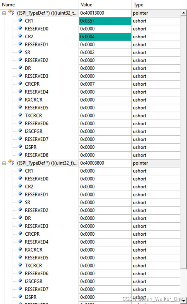Select the I2SPR name under the 0x40003800 struct

(x=31, y=297)
